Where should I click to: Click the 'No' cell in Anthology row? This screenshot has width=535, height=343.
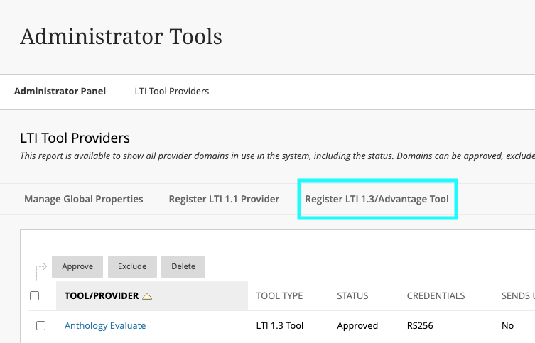[x=508, y=326]
